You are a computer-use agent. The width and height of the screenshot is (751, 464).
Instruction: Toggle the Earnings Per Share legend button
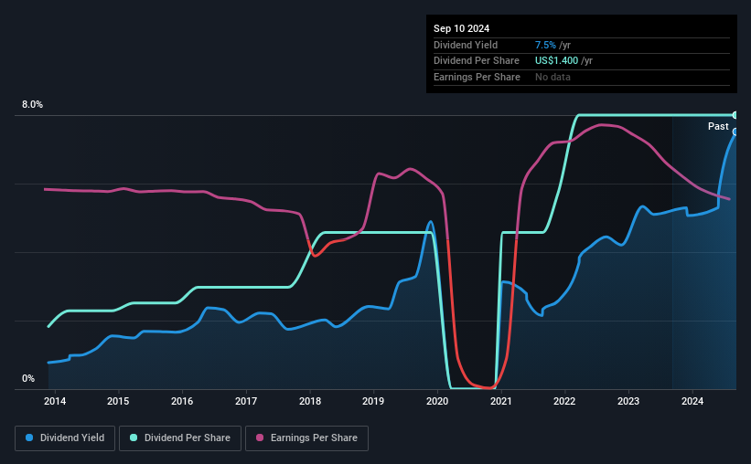(306, 438)
